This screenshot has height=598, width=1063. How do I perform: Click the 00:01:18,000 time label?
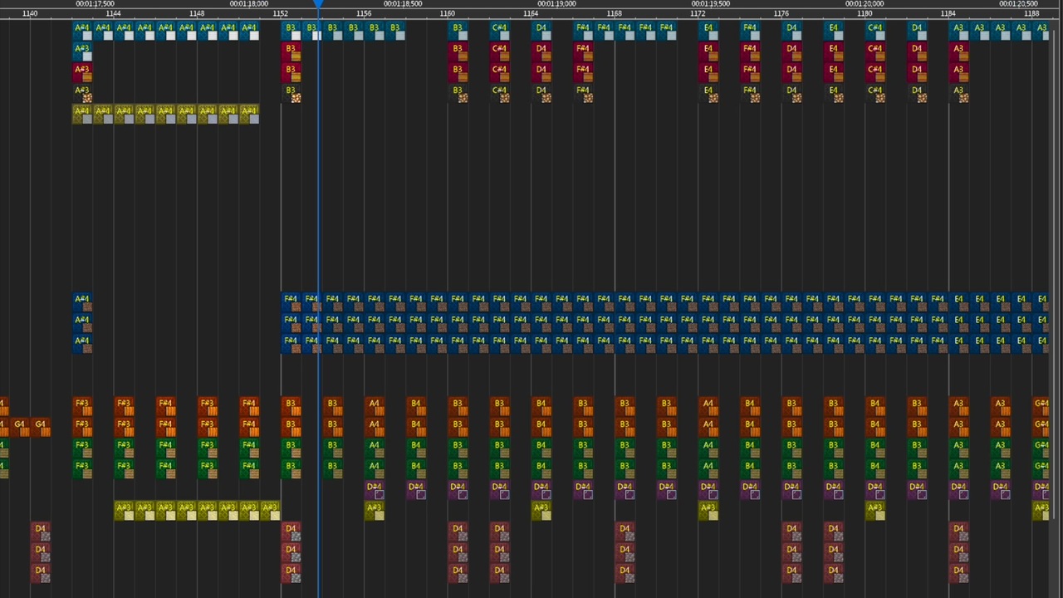[248, 4]
